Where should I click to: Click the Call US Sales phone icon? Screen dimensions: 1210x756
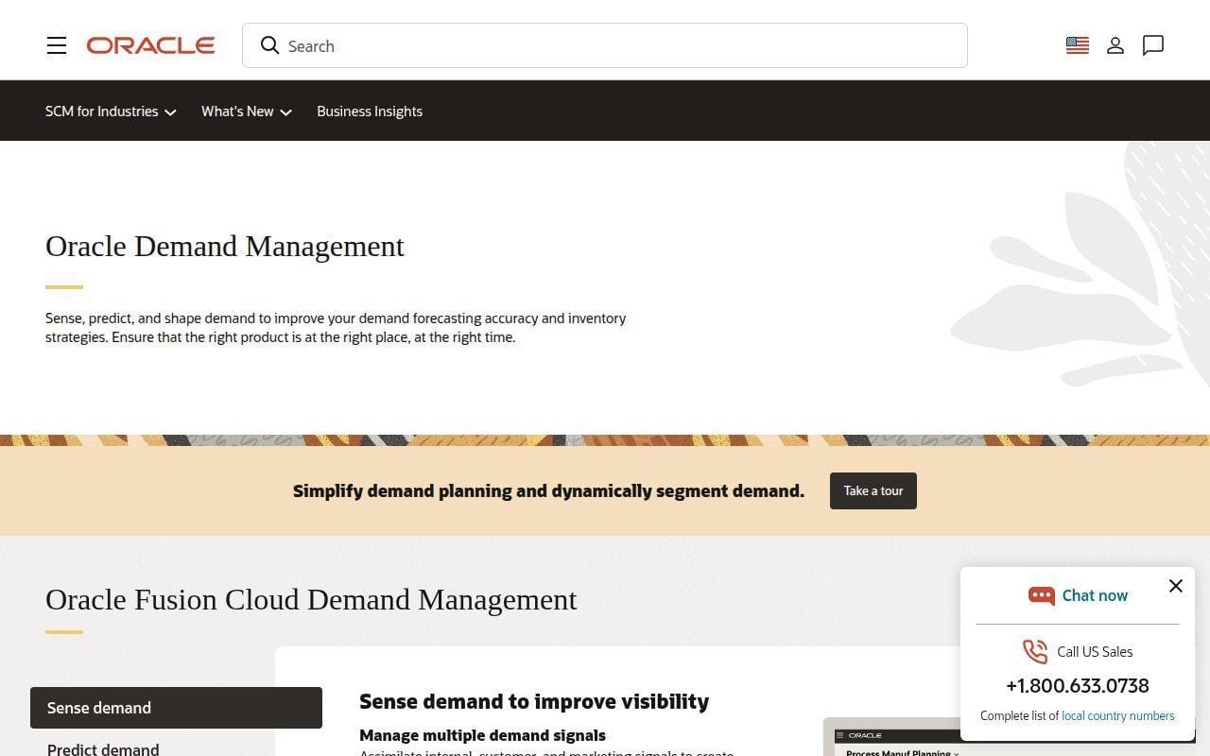[x=1035, y=651]
